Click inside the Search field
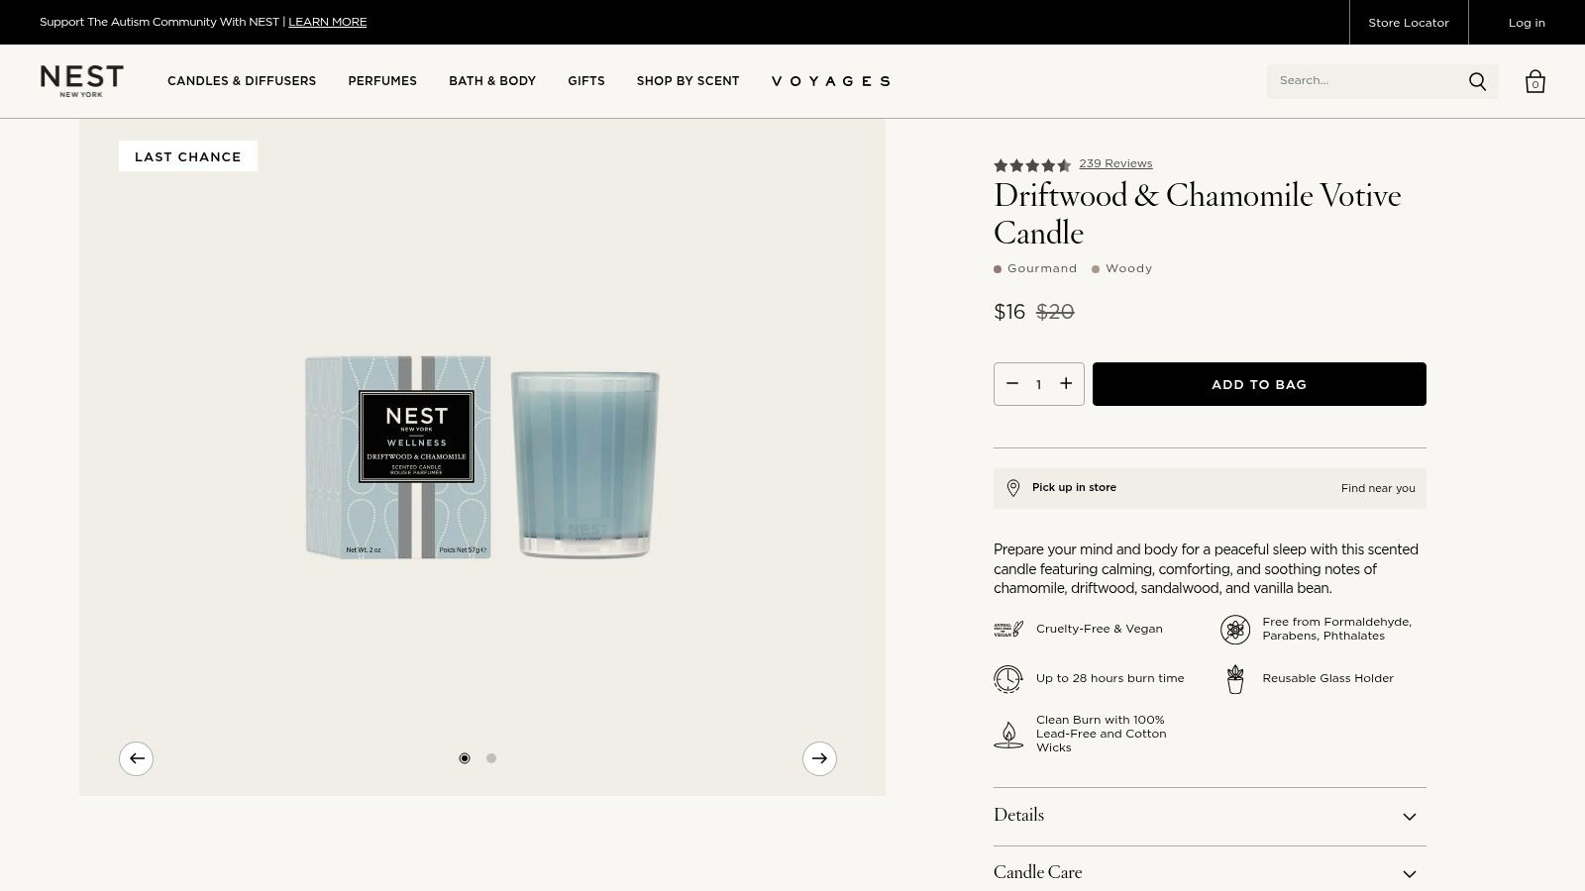This screenshot has height=891, width=1585. (x=1367, y=81)
